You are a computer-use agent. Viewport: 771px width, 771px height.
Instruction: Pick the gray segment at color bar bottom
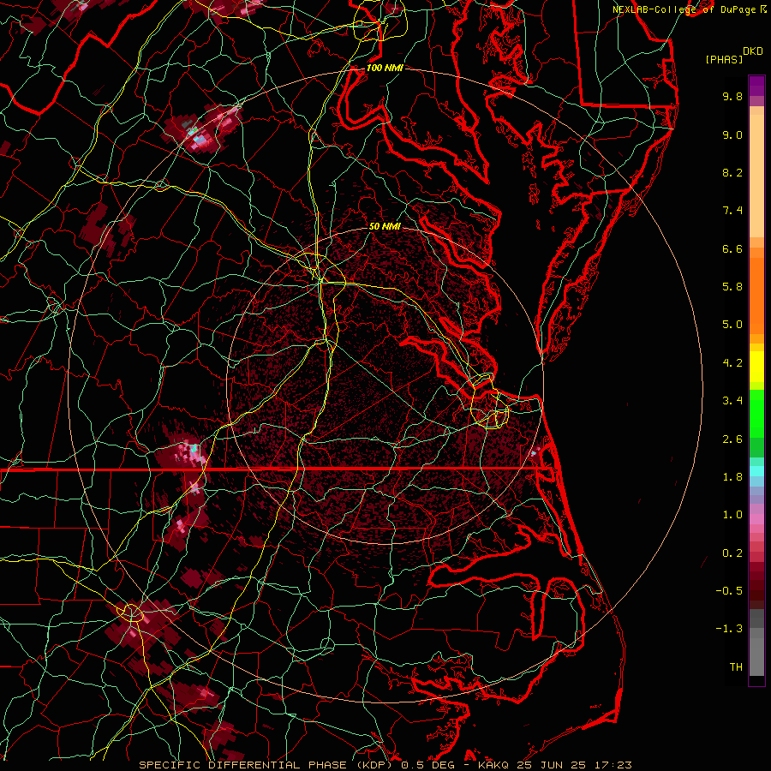(756, 656)
